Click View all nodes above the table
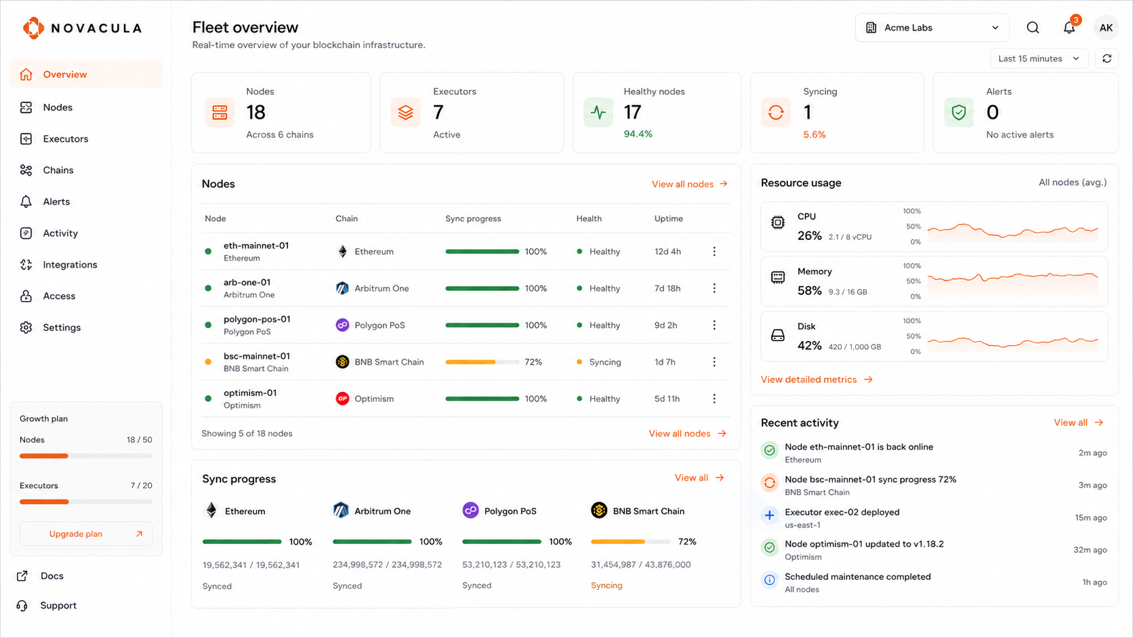 coord(690,184)
